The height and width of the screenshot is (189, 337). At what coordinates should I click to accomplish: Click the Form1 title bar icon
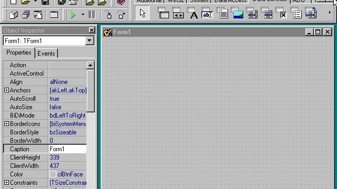tap(107, 32)
